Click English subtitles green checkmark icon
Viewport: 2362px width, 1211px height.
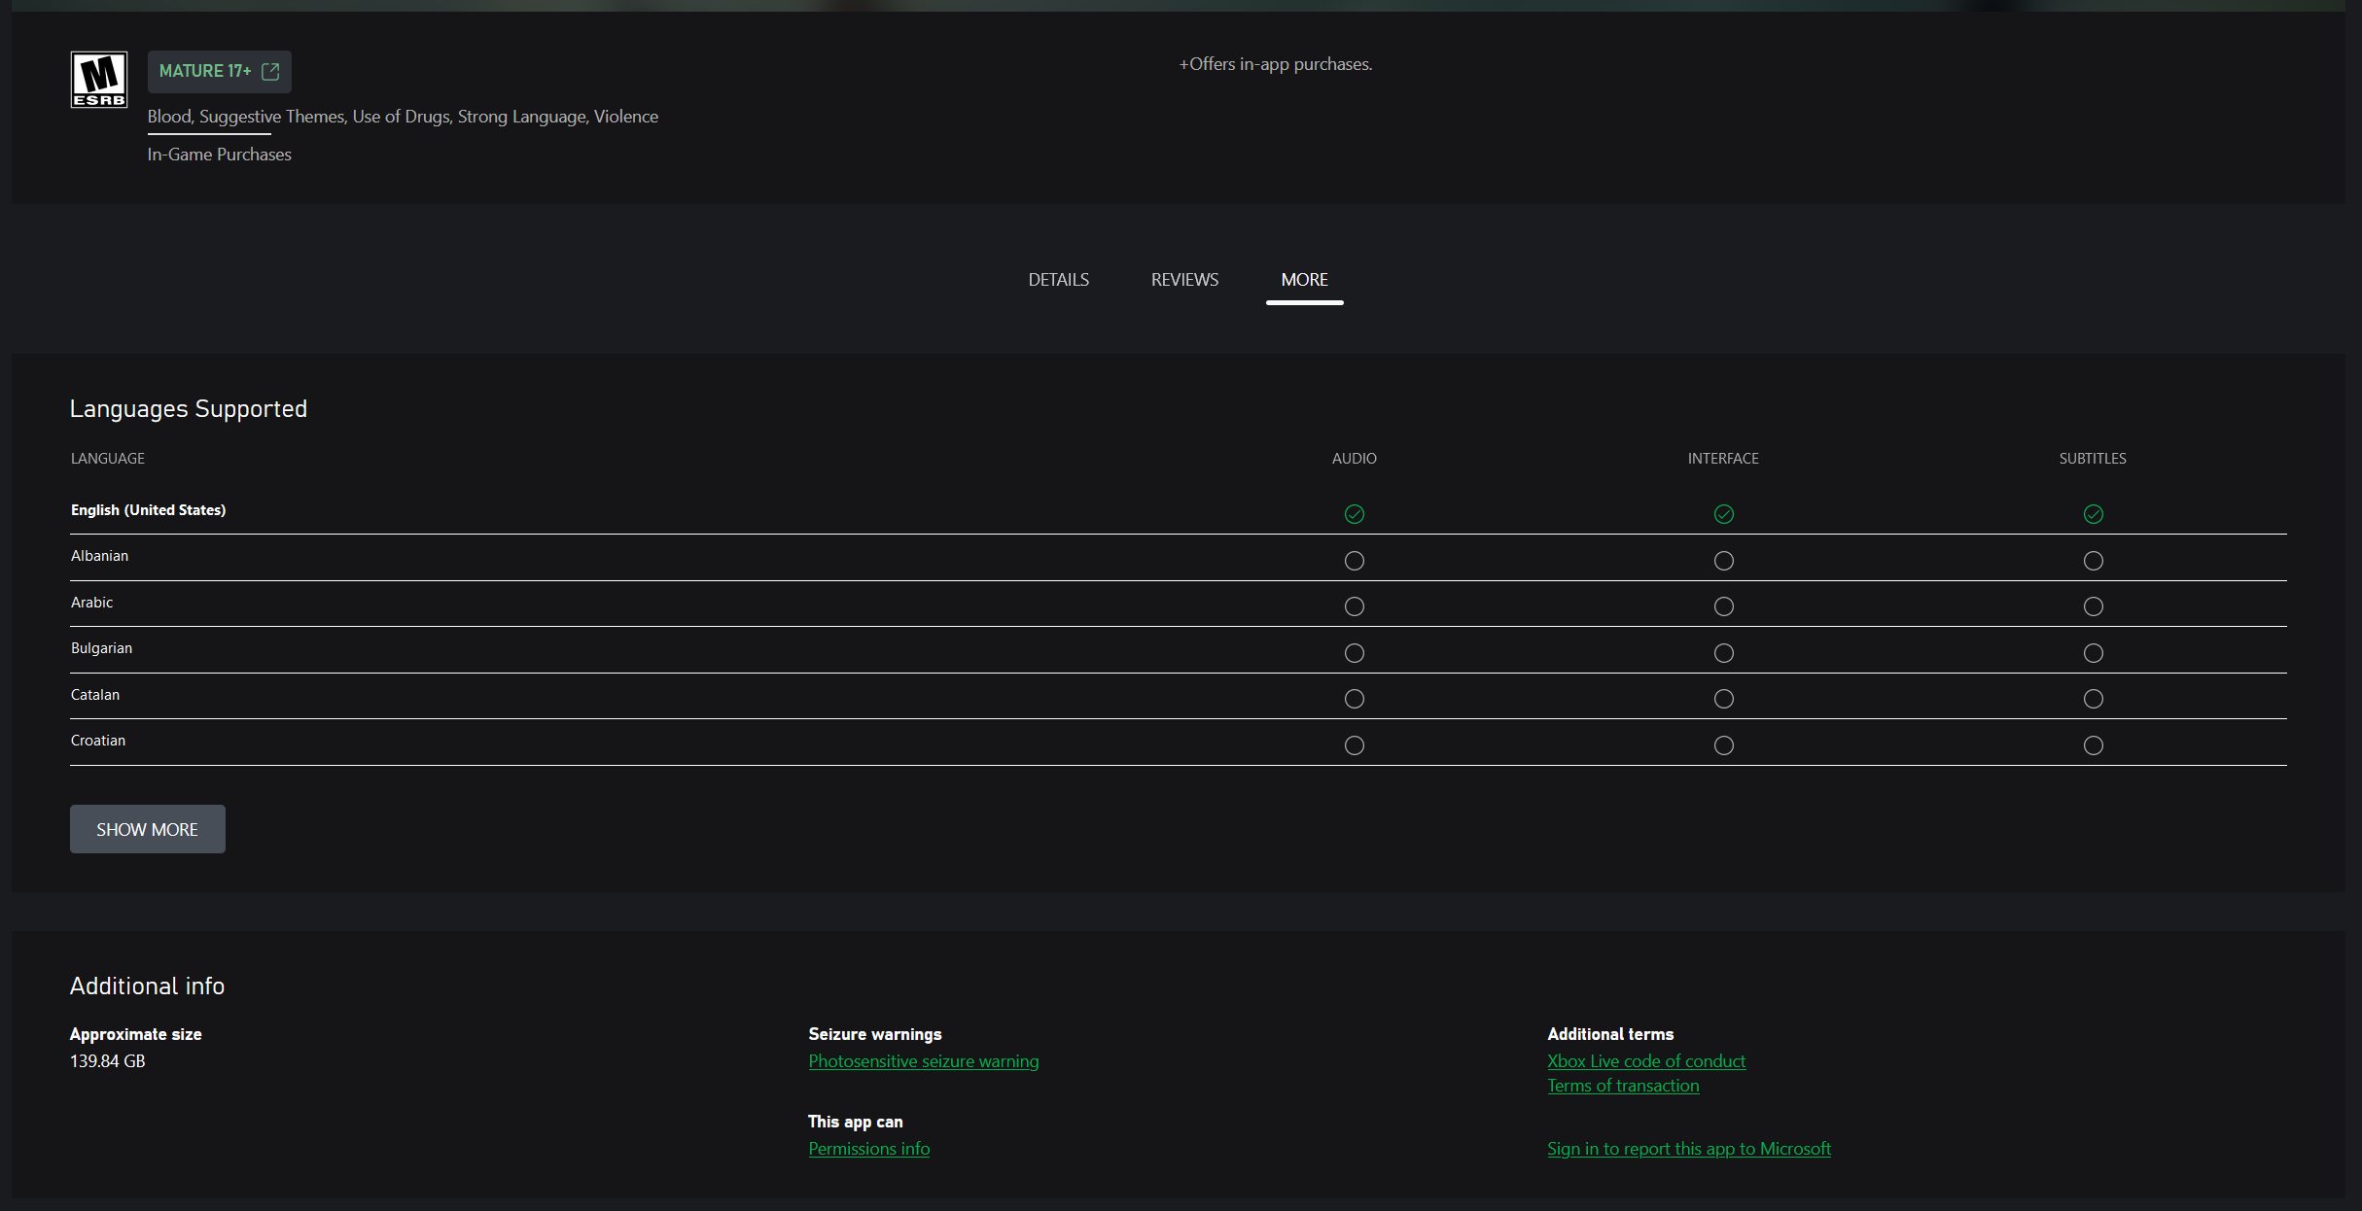(2093, 514)
